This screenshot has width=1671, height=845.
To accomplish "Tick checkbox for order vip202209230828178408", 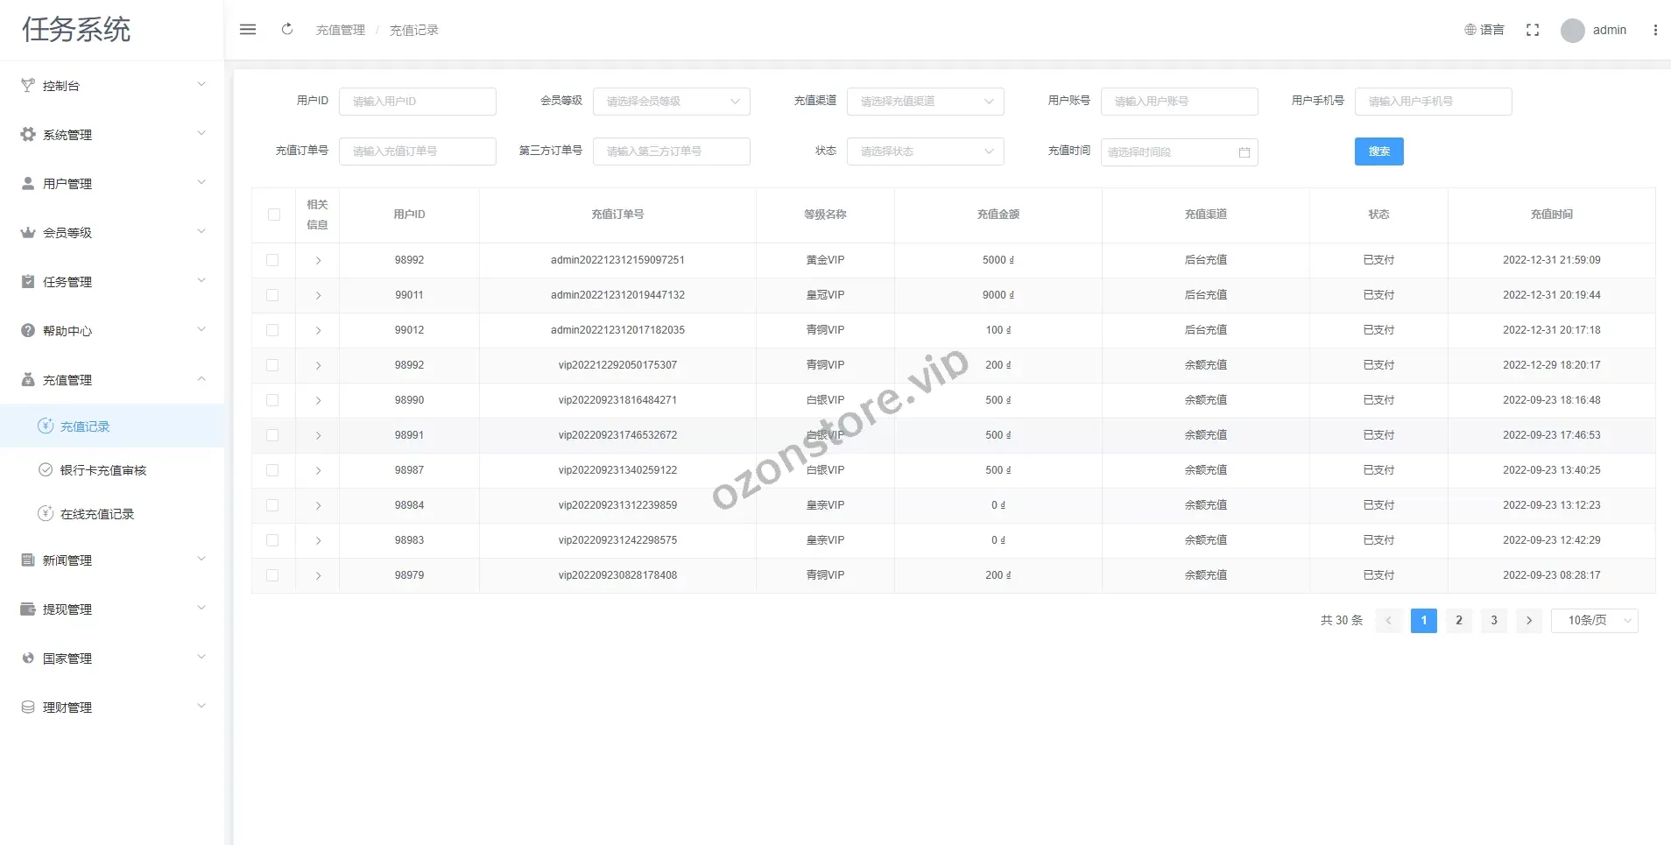I will (x=272, y=575).
